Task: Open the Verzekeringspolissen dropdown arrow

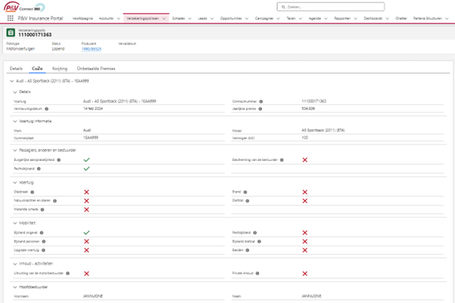Action: tap(164, 19)
